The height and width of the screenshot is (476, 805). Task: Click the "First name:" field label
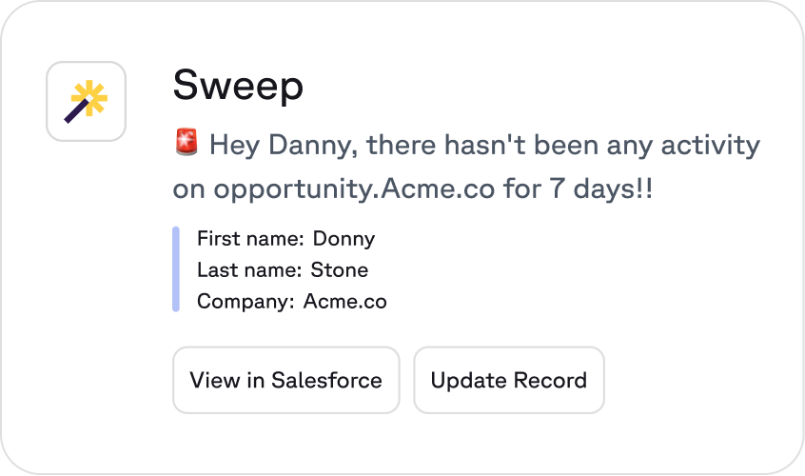tap(250, 239)
